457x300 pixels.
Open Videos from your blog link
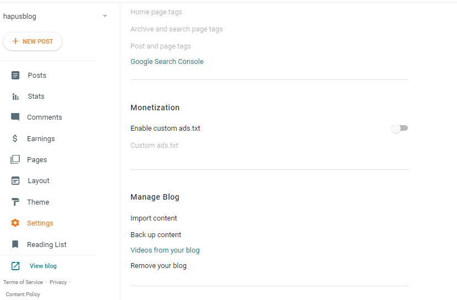pos(165,250)
